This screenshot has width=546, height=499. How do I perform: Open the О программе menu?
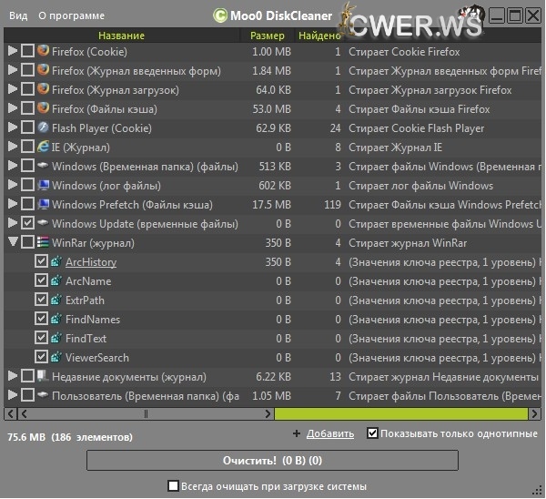pyautogui.click(x=71, y=15)
